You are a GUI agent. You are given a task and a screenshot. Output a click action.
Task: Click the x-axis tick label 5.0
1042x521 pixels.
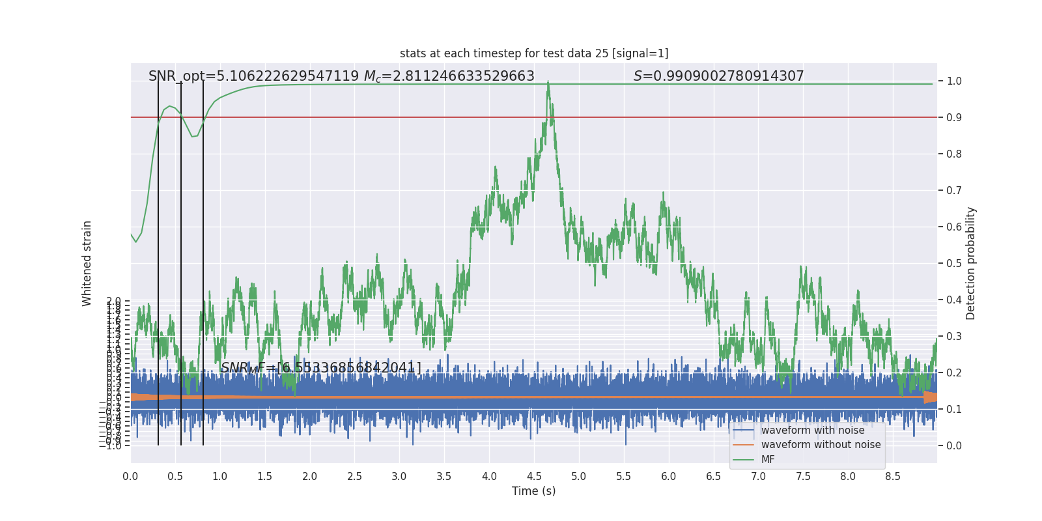[579, 476]
